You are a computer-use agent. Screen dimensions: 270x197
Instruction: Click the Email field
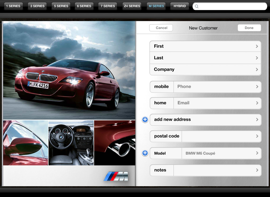pos(217,103)
